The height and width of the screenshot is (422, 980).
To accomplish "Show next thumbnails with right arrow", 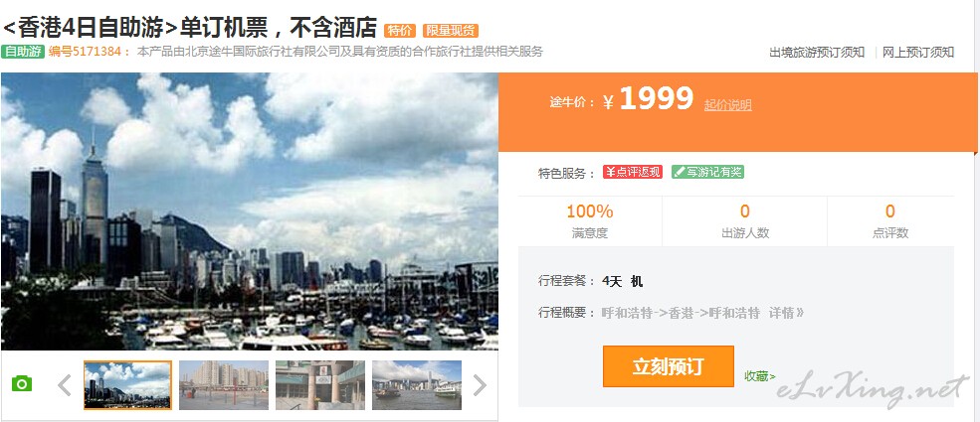I will click(x=480, y=385).
